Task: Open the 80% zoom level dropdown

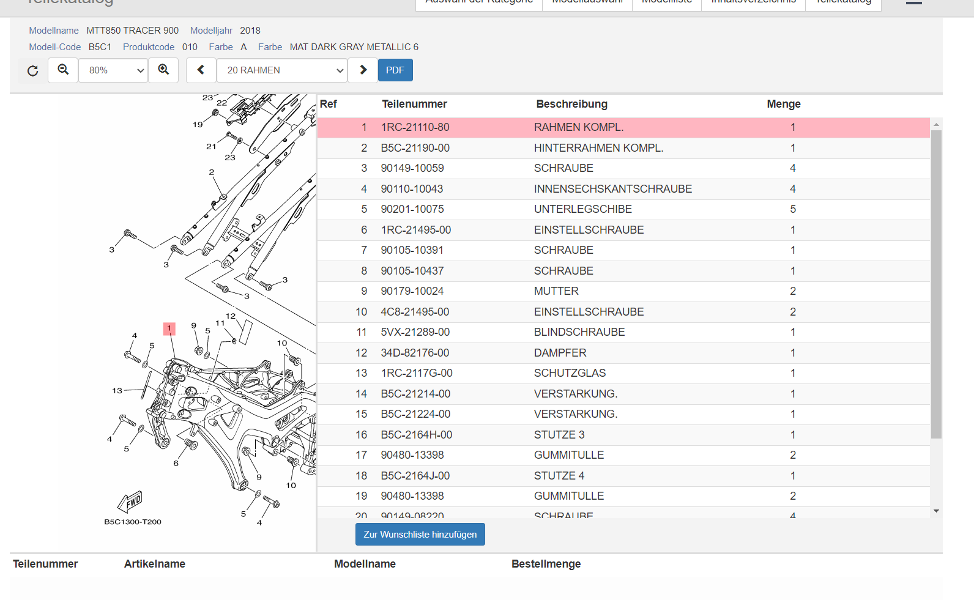Action: [x=113, y=70]
